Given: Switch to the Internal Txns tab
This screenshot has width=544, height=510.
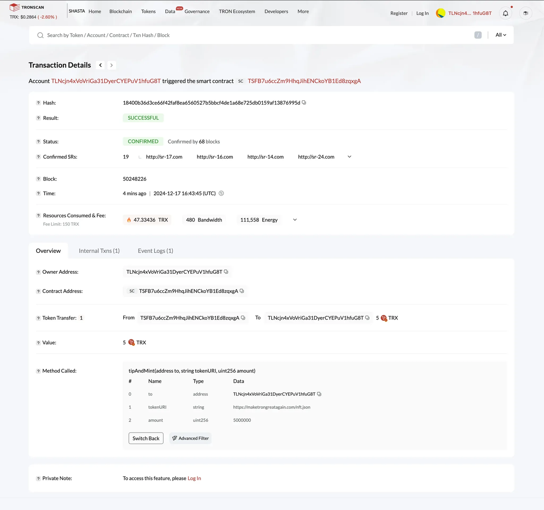Looking at the screenshot, I should click(99, 251).
